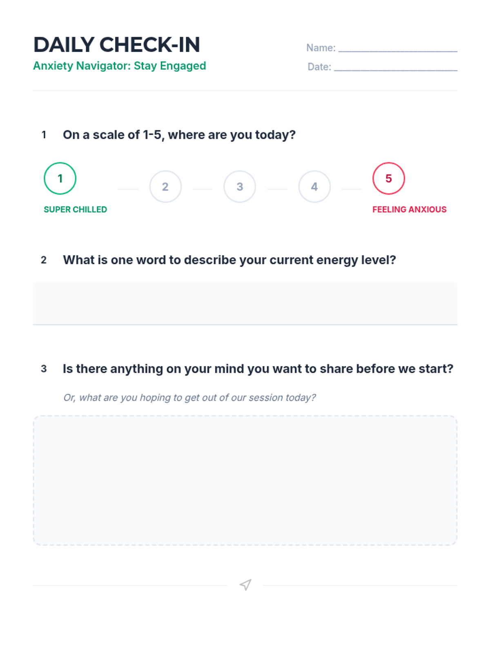Click Anxiety Navigator: Stay Engaged subtitle
This screenshot has height=653, width=490.
pos(120,66)
